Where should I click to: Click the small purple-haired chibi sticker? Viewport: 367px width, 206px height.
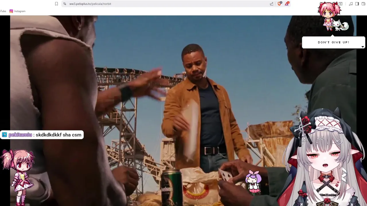[x=254, y=182]
